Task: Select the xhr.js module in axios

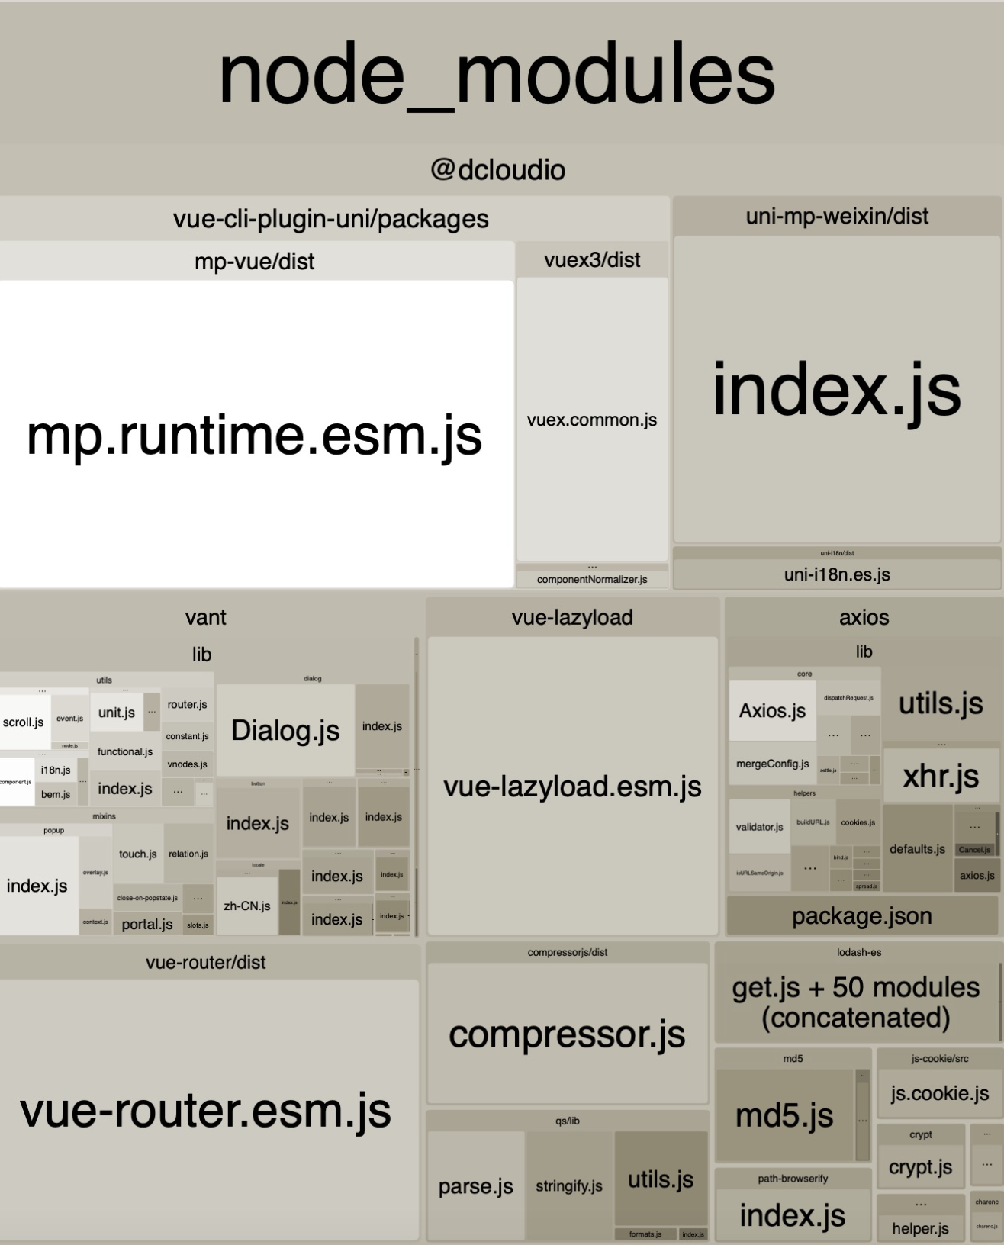Action: [x=941, y=776]
